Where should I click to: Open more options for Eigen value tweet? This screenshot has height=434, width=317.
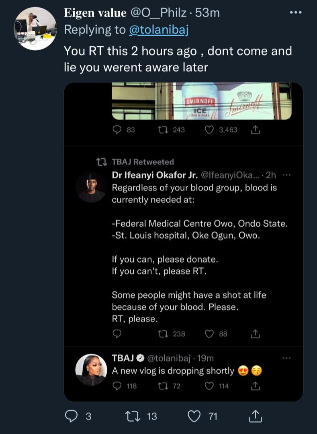pos(295,13)
